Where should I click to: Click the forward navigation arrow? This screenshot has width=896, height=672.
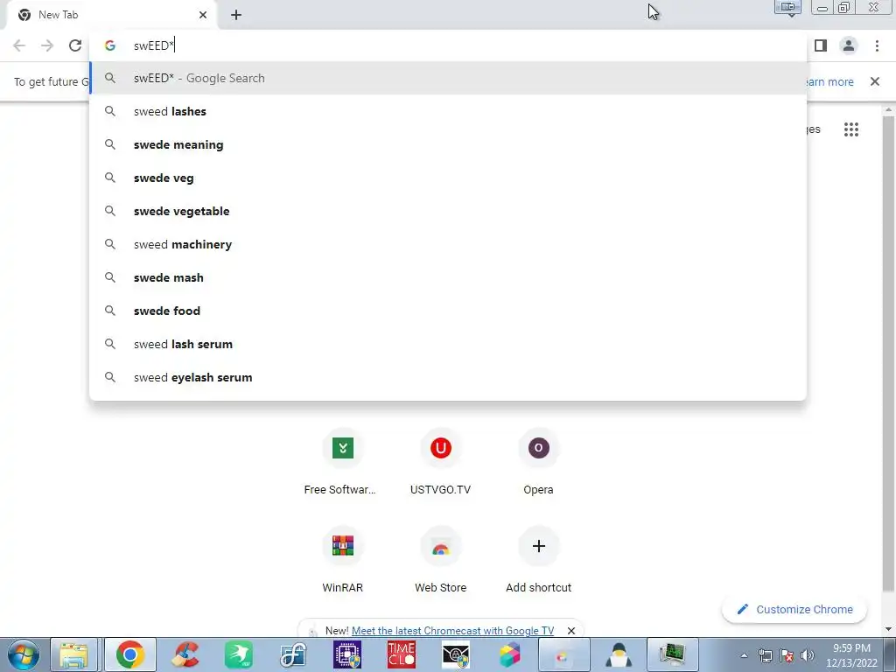click(x=47, y=45)
